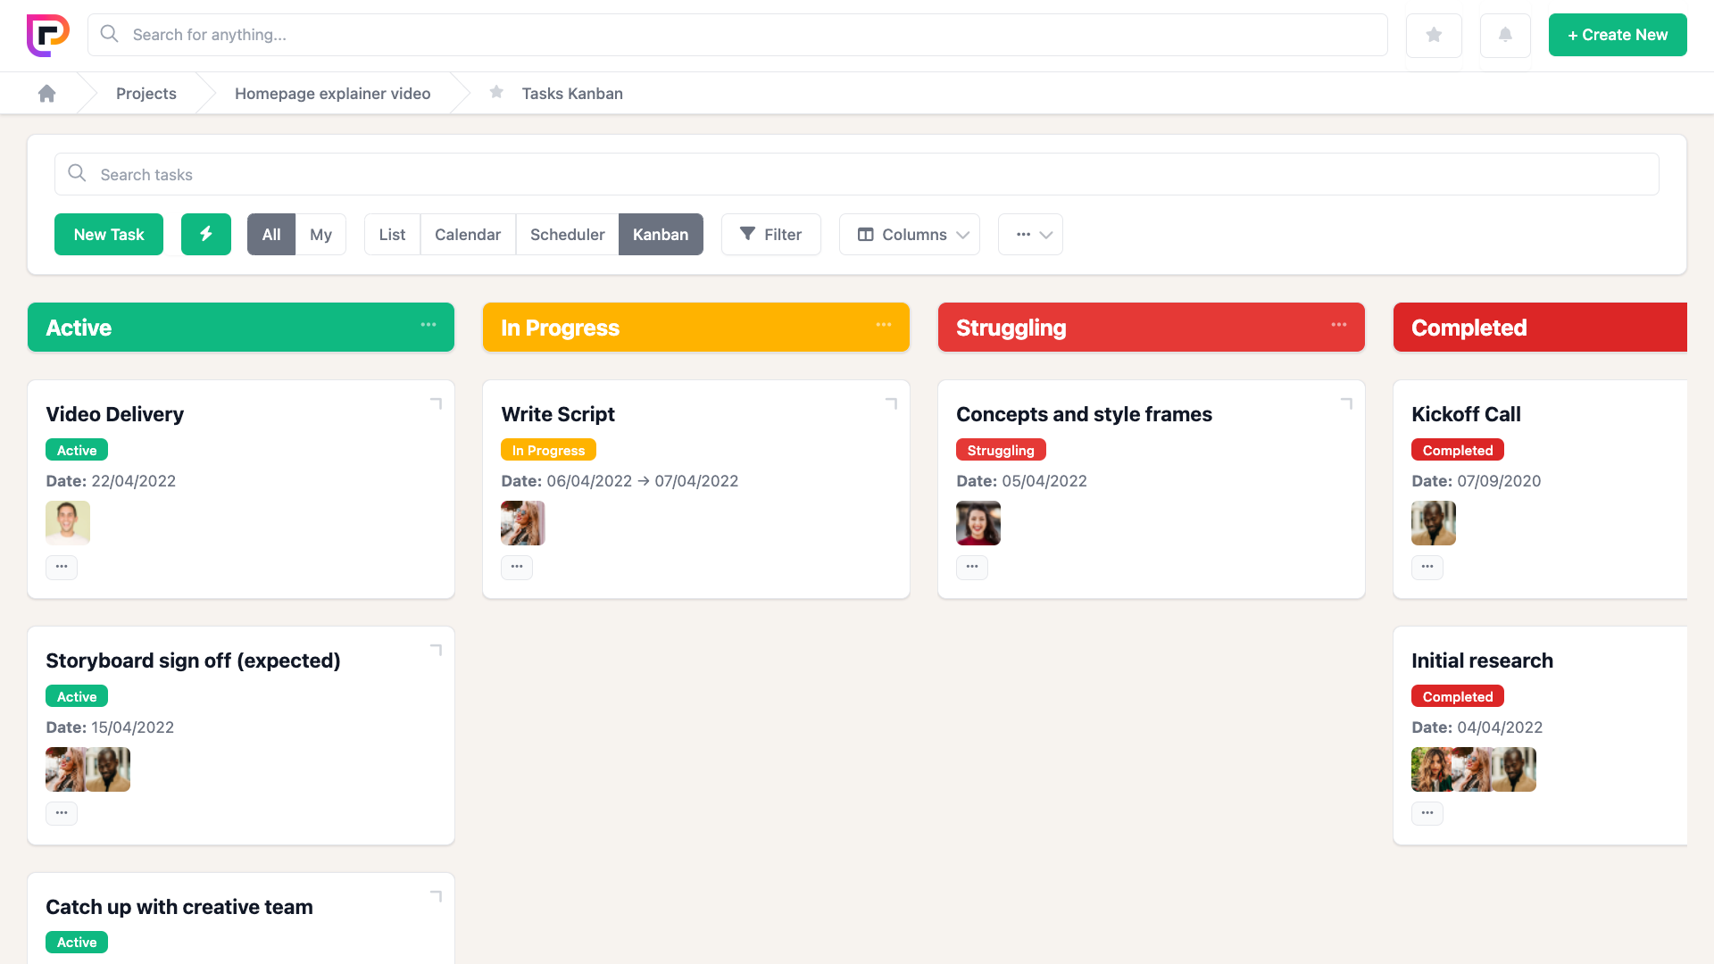1714x964 pixels.
Task: Go to home via breadcrumb house icon
Action: pos(47,94)
